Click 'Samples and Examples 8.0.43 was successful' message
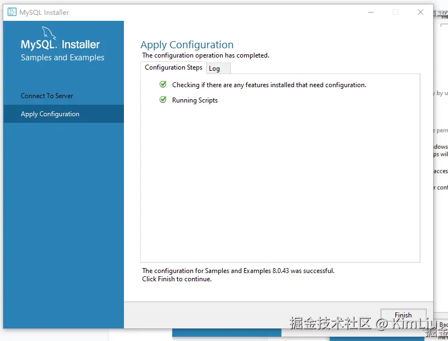 (x=238, y=271)
